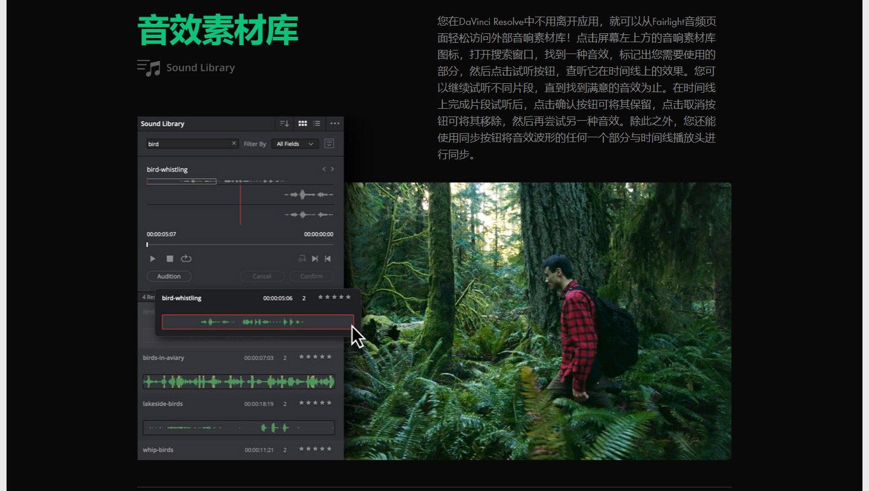The image size is (869, 491).
Task: Open the sort order menu icon
Action: point(284,124)
